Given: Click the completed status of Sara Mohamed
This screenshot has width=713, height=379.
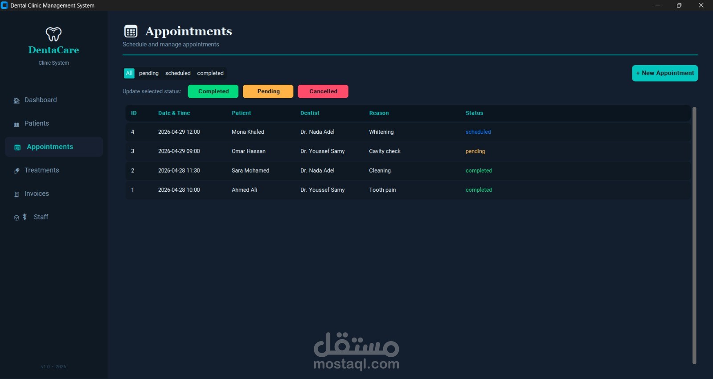Looking at the screenshot, I should 479,171.
